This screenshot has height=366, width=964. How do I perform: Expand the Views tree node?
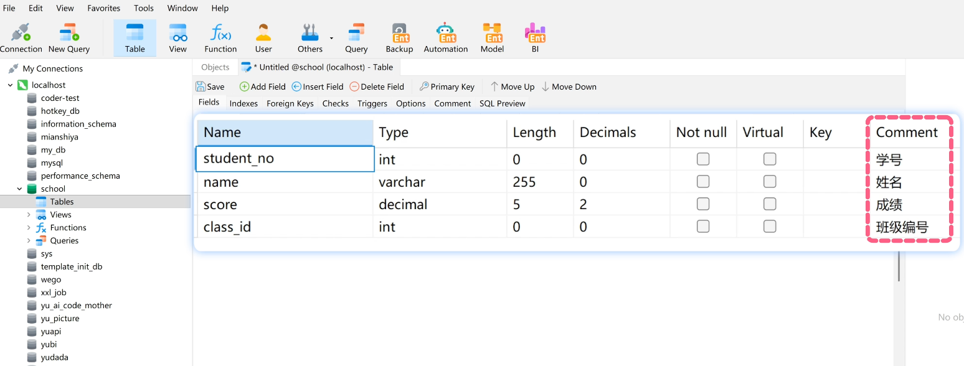pos(29,215)
